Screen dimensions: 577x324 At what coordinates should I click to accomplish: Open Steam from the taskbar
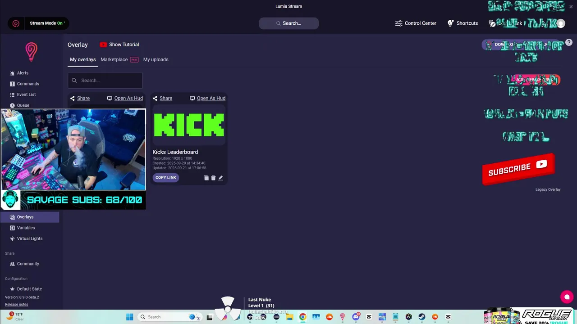point(422,317)
